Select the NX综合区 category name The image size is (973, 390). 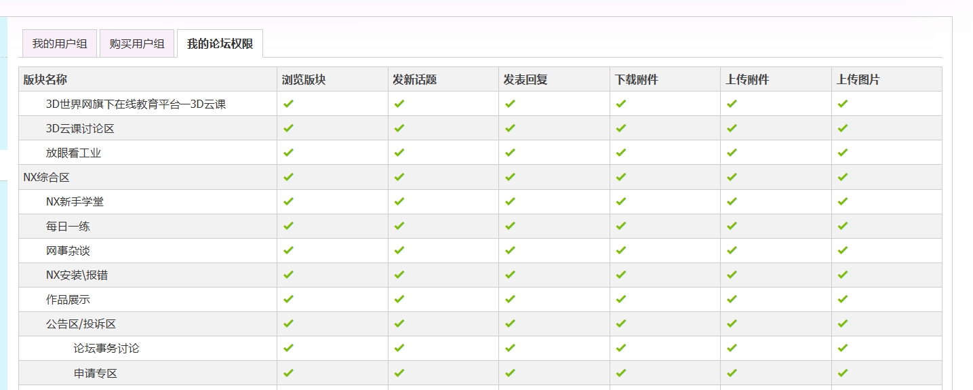click(46, 177)
